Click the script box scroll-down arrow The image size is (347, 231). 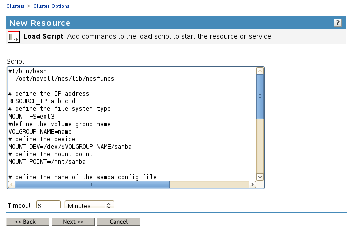[260, 176]
